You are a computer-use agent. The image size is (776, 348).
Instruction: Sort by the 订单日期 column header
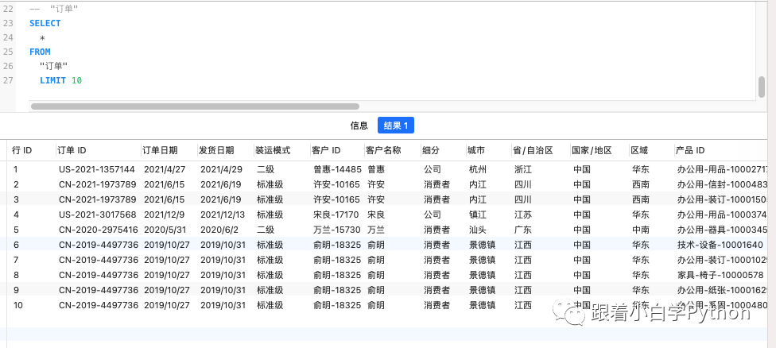160,150
